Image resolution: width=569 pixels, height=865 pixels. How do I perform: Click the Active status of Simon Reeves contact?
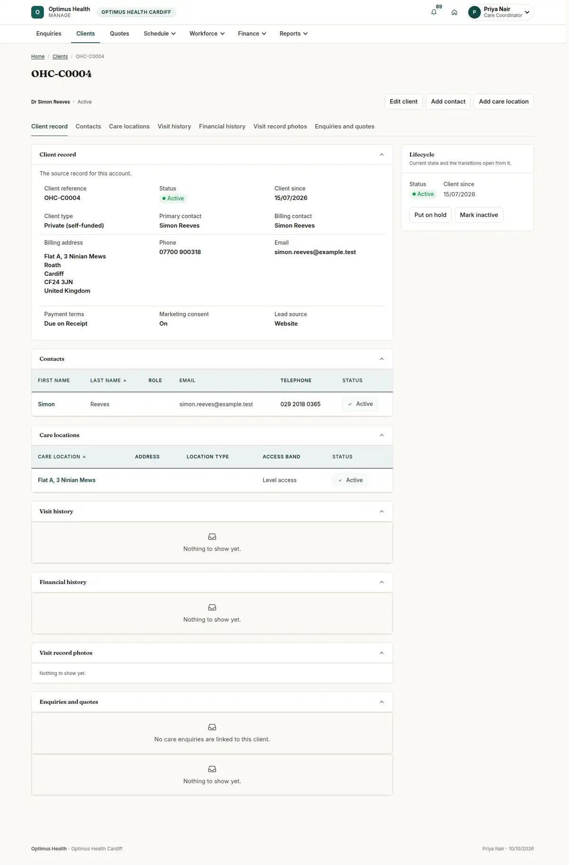[360, 404]
